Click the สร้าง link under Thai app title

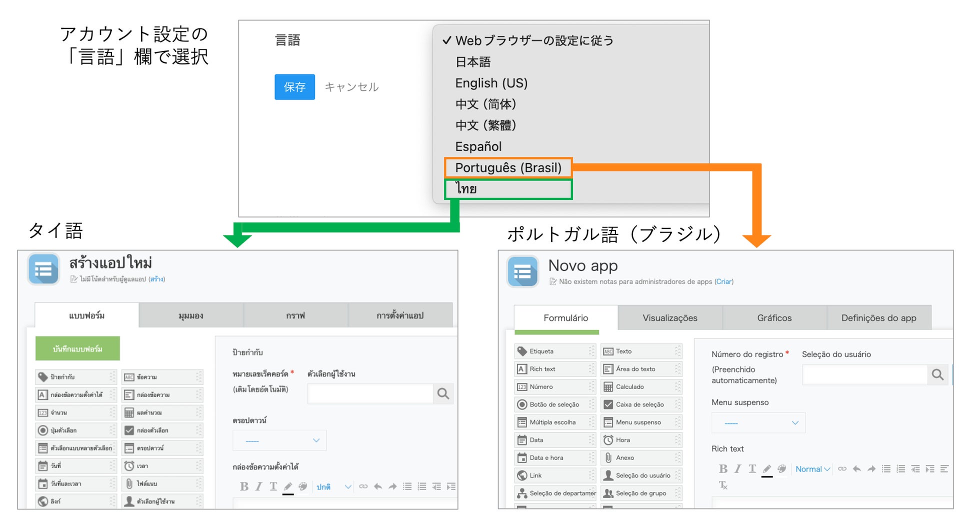click(x=157, y=279)
